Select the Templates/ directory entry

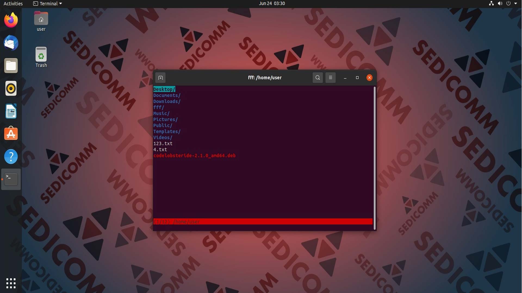coord(167,132)
